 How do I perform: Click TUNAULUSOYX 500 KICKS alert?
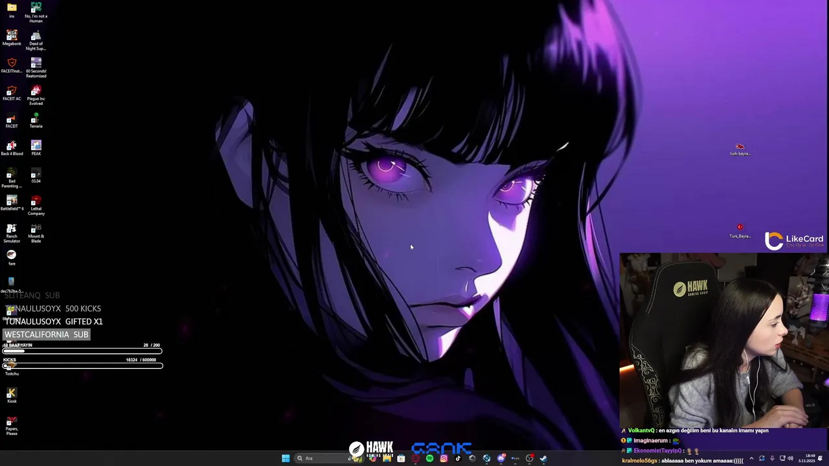point(53,309)
